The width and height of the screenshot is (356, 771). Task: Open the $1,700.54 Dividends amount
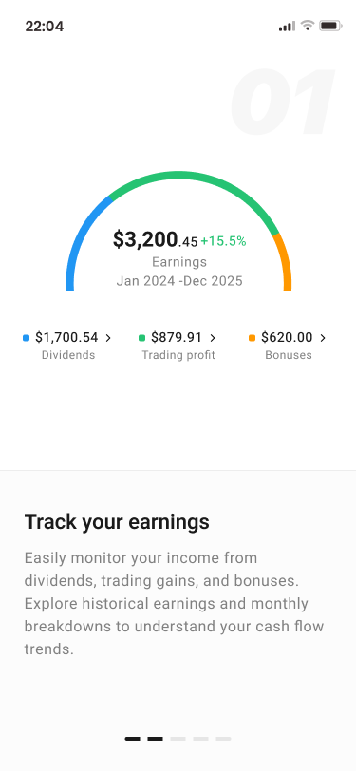(x=66, y=338)
